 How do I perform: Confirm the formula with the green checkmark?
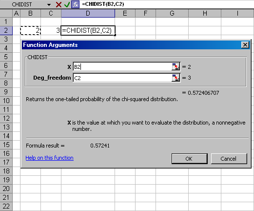click(x=67, y=4)
